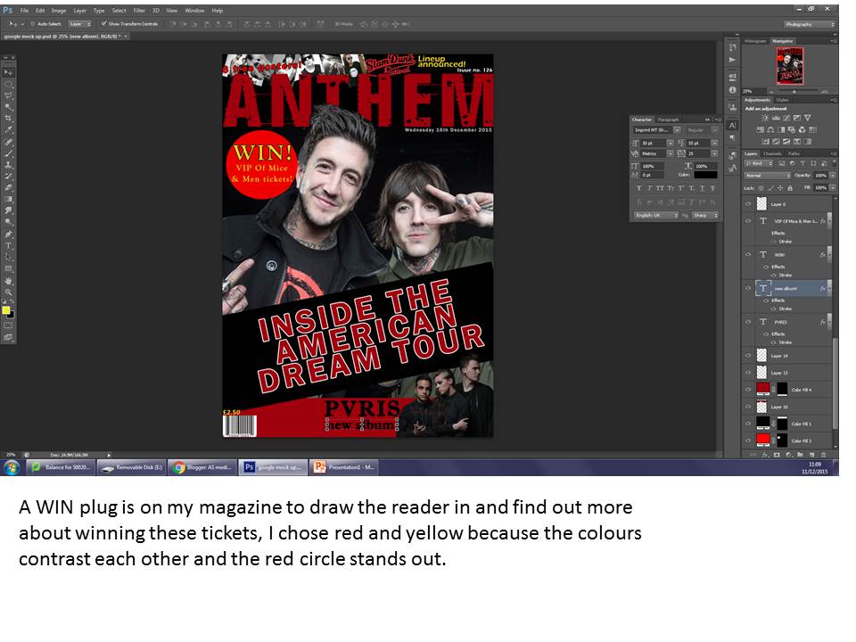The height and width of the screenshot is (642, 856).
Task: Open the Filter menu
Action: click(139, 11)
